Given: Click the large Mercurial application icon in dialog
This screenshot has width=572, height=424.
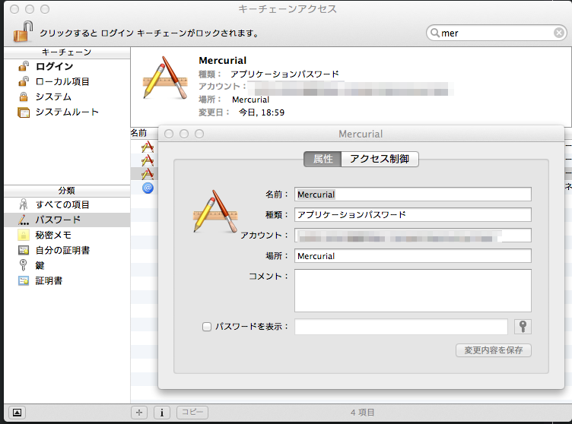Looking at the screenshot, I should [x=215, y=211].
